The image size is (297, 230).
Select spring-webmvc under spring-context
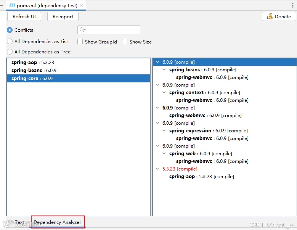pos(212,100)
